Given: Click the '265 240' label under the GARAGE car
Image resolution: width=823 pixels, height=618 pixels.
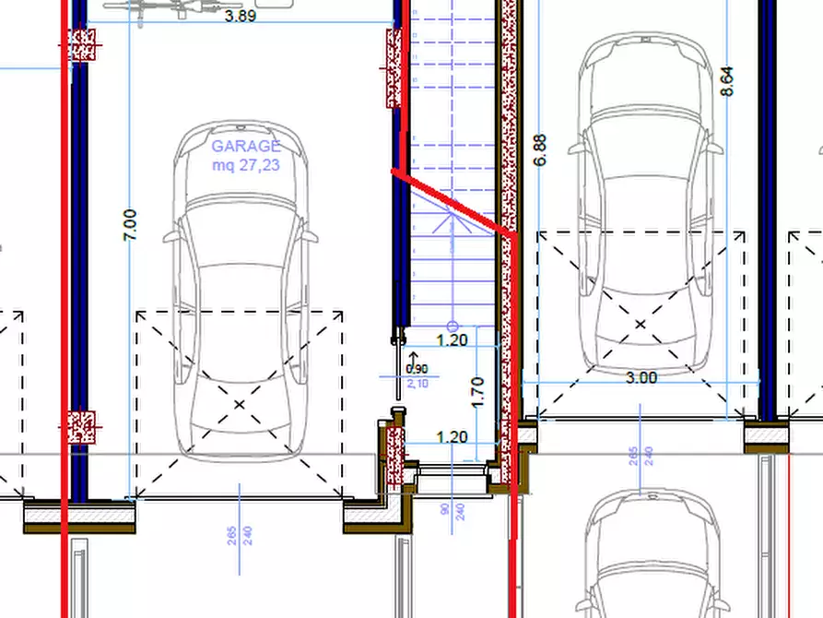Looking at the screenshot, I should pyautogui.click(x=240, y=536).
